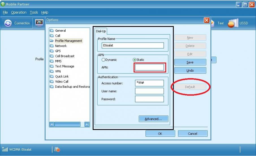
Task: Select Network in options tree
Action: point(61,46)
